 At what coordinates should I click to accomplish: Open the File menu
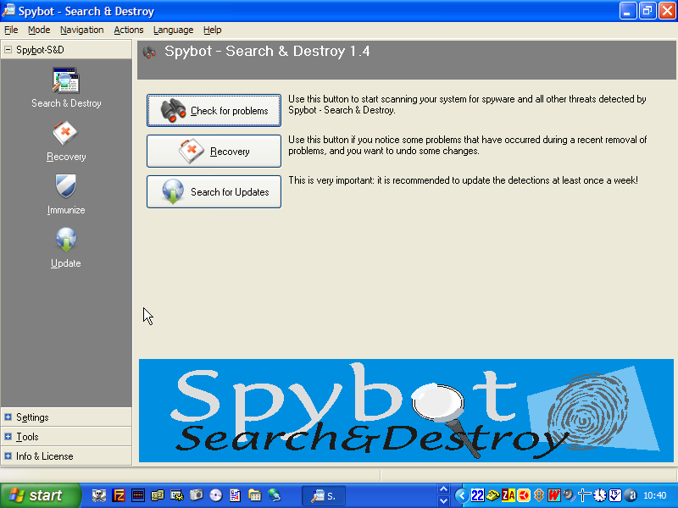click(x=11, y=30)
